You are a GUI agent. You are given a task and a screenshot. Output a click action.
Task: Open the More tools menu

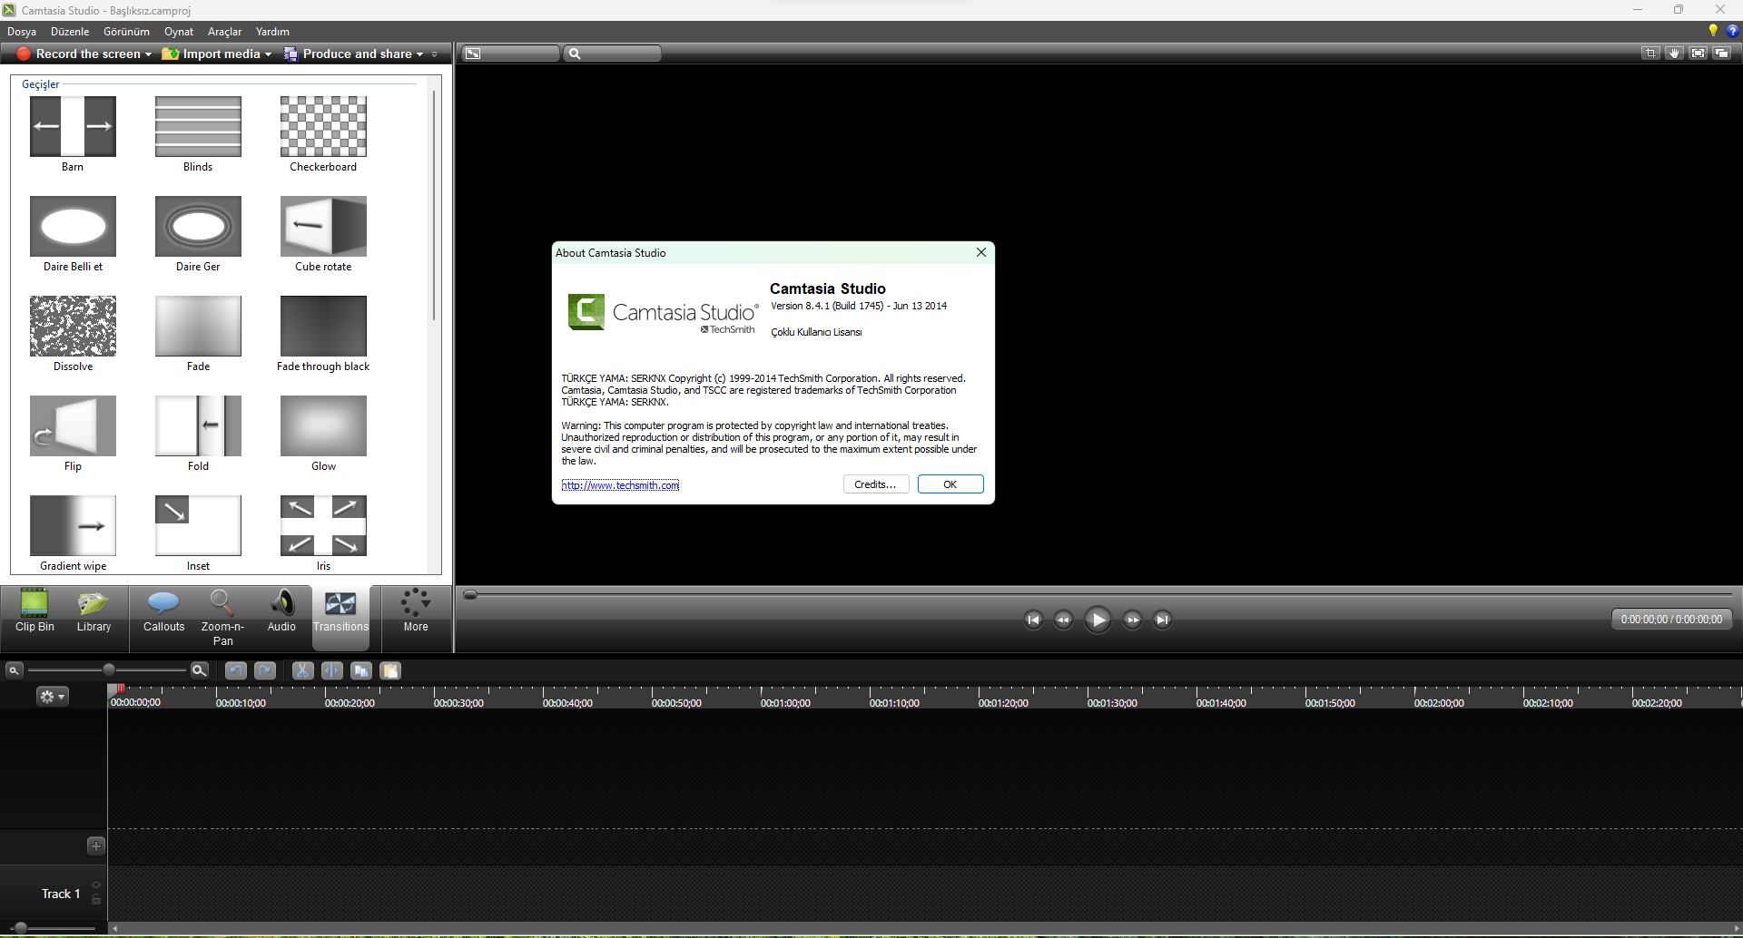416,612
